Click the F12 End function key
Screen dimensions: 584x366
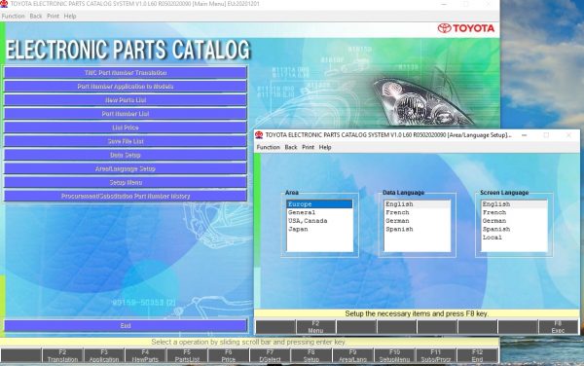click(477, 355)
